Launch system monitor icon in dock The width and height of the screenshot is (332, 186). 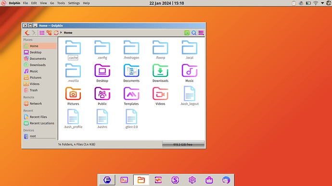pos(158,180)
